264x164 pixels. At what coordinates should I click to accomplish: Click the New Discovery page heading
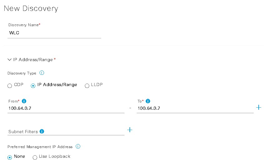coord(31,8)
